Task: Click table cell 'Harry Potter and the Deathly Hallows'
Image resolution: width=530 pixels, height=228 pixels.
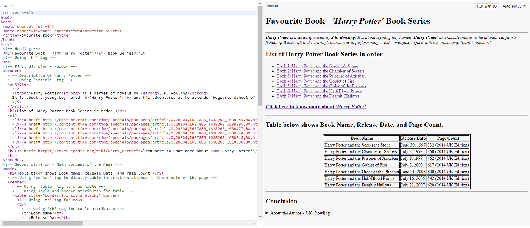Action: [362, 185]
